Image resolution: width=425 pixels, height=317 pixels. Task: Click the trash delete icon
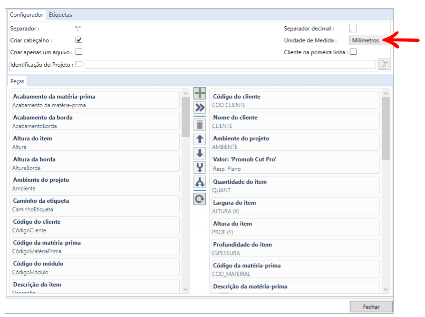coord(200,125)
